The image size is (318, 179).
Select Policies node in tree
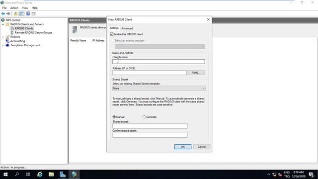(x=15, y=37)
